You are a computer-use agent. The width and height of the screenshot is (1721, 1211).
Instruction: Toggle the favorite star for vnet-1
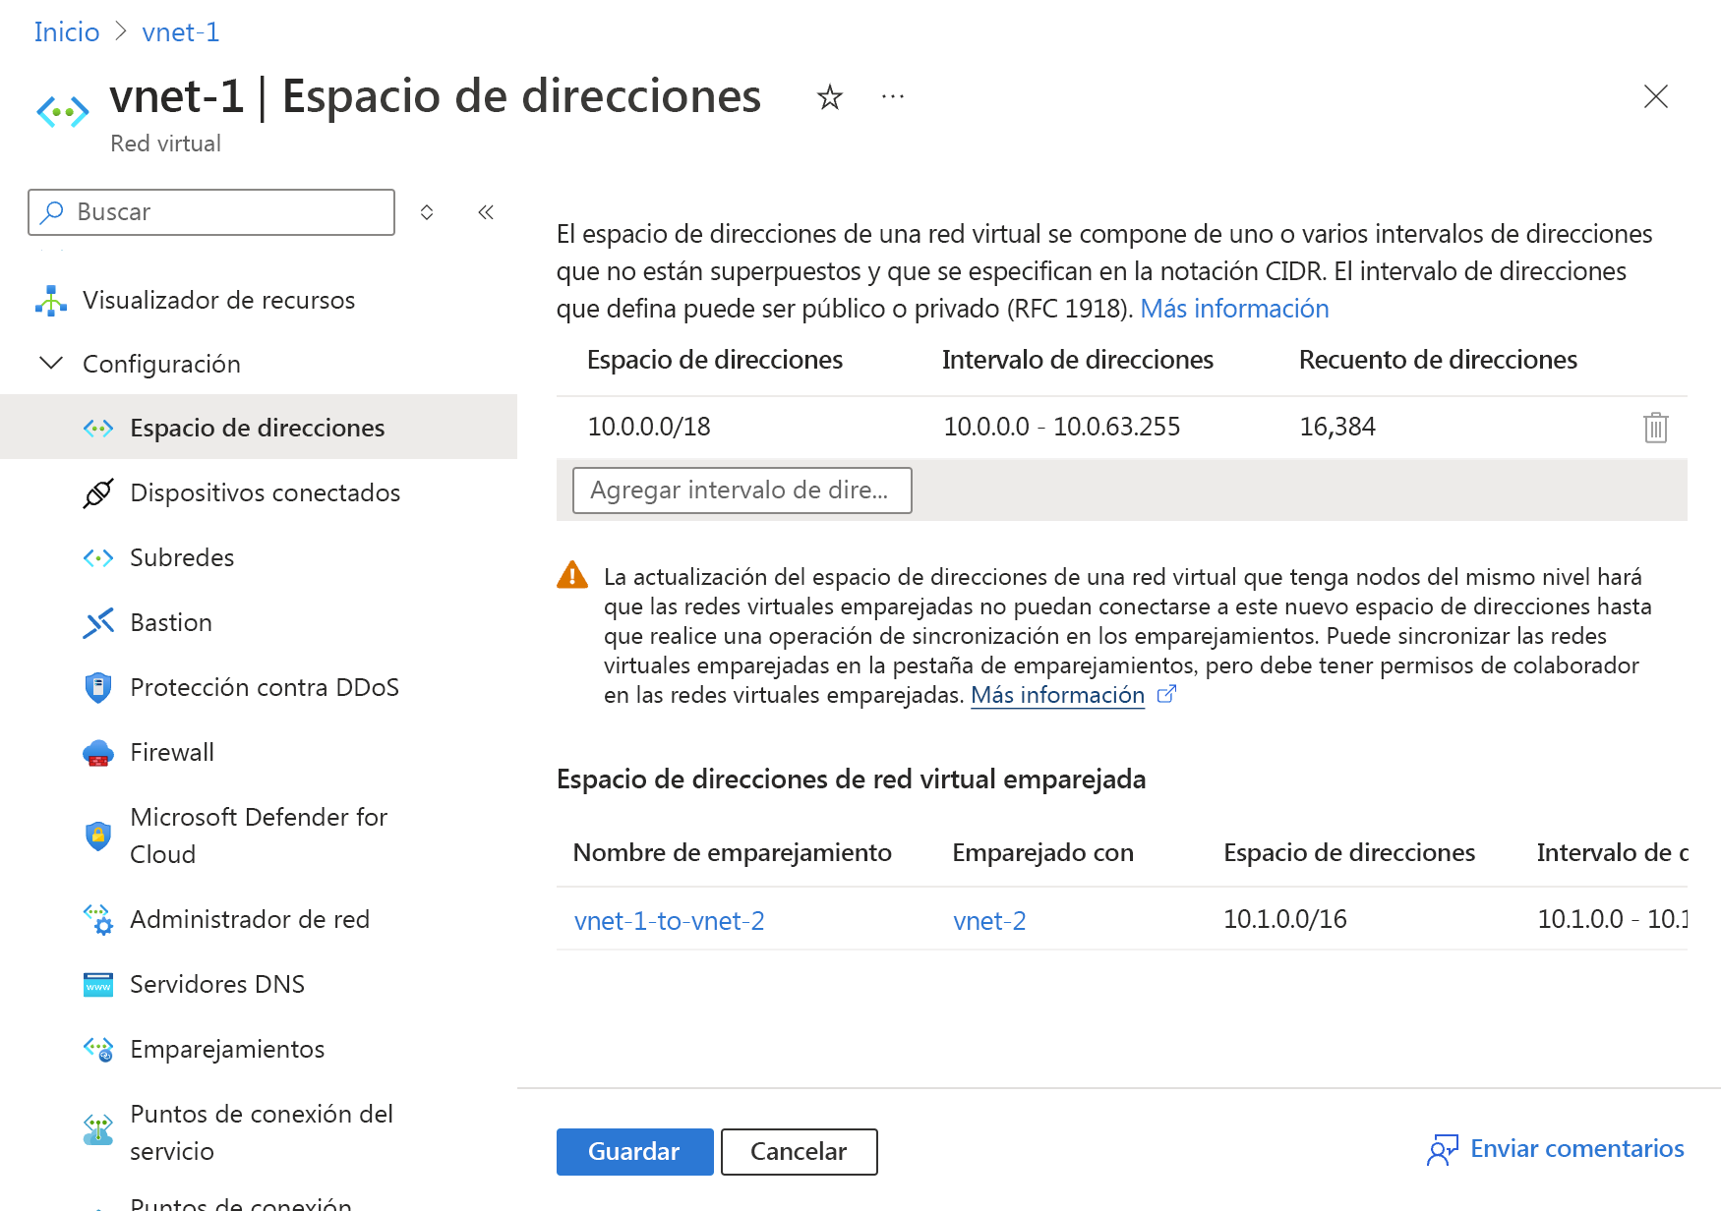[829, 96]
